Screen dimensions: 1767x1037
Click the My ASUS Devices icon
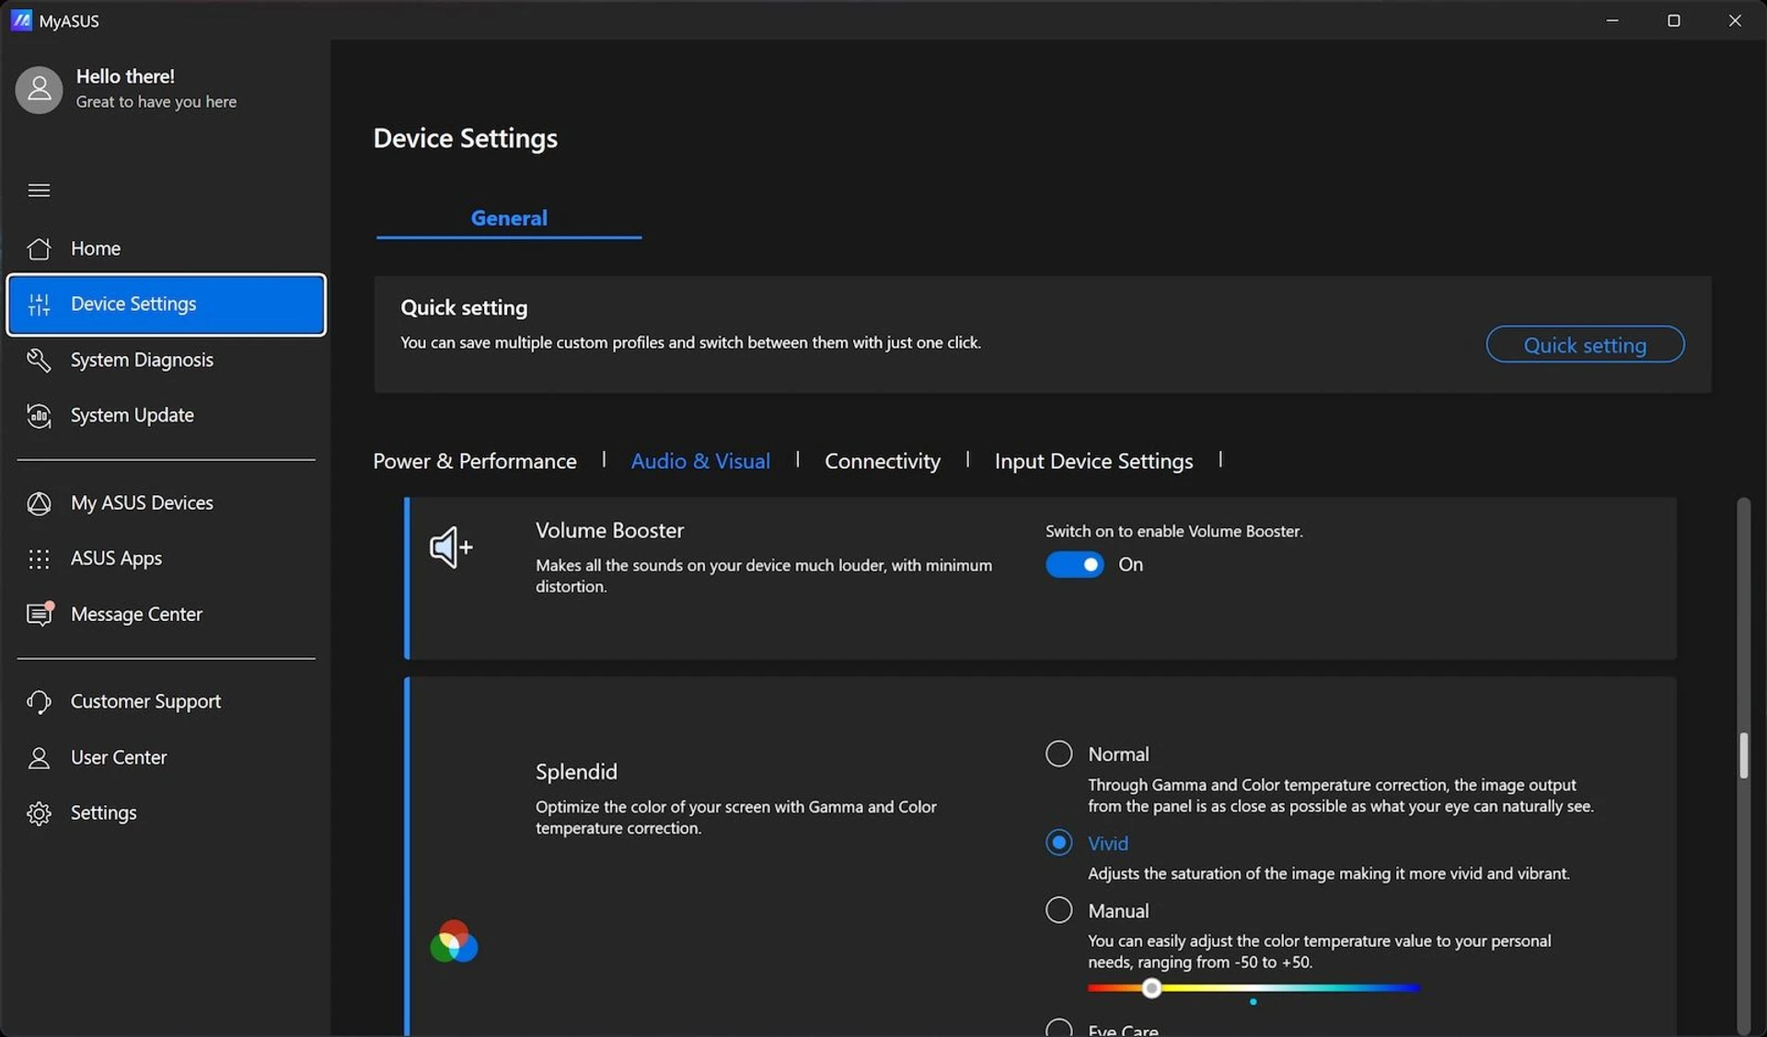[x=39, y=503]
